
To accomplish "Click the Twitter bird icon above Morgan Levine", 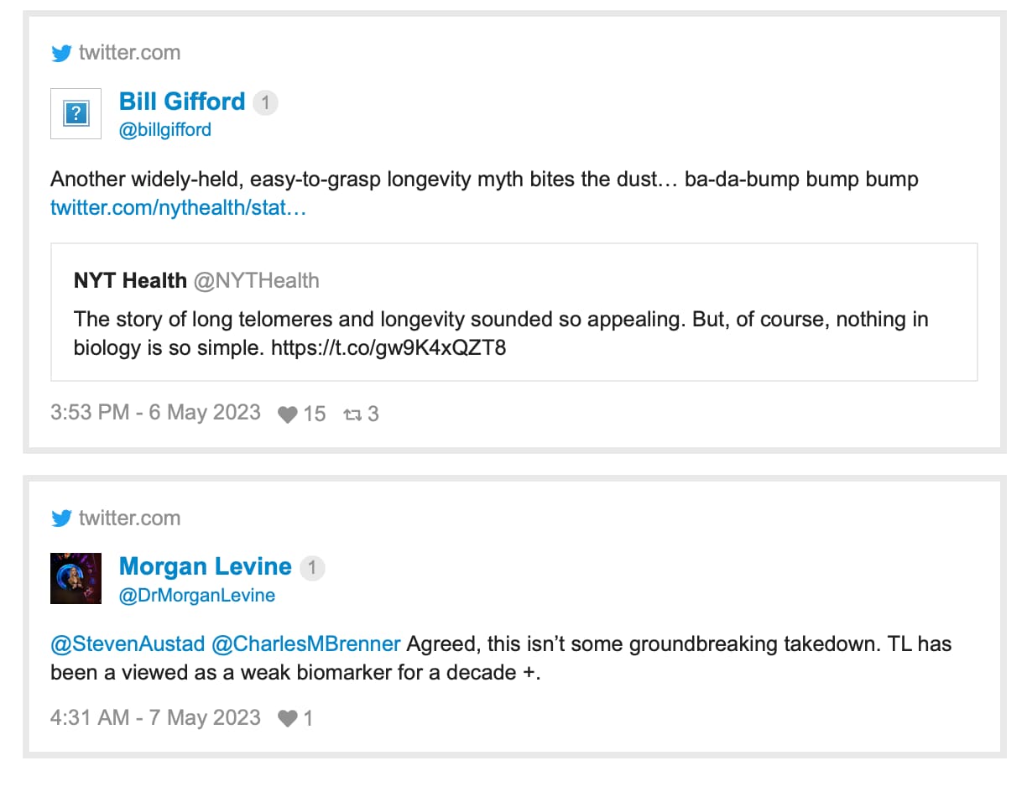I will [61, 518].
